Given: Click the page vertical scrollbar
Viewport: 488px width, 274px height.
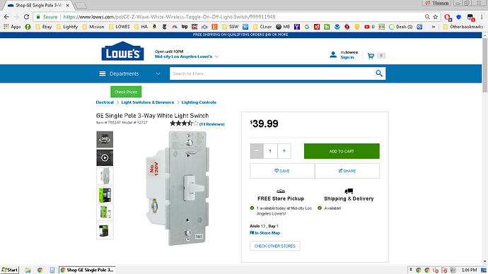Looking at the screenshot, I should 485,66.
